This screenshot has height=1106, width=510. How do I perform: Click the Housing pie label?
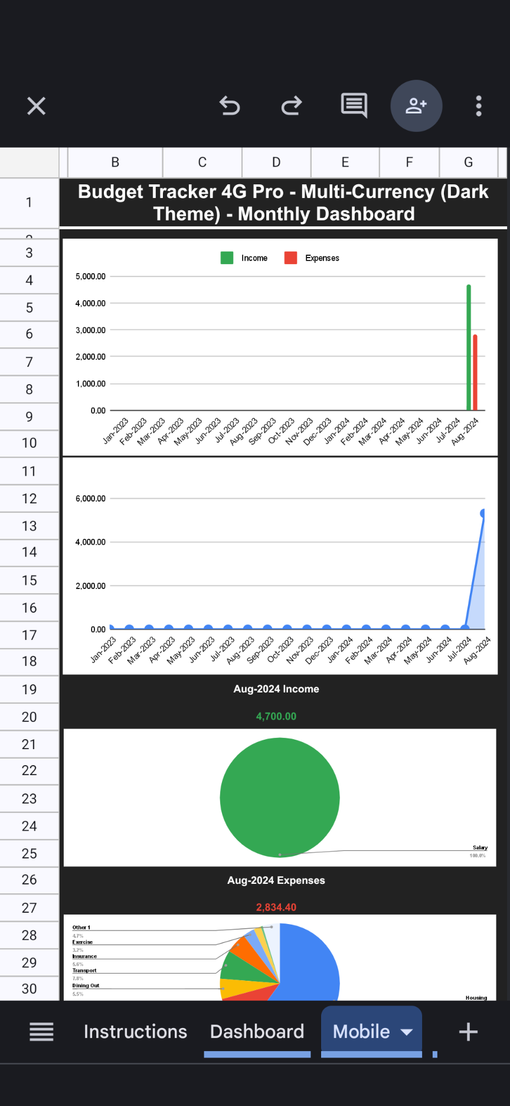click(476, 997)
